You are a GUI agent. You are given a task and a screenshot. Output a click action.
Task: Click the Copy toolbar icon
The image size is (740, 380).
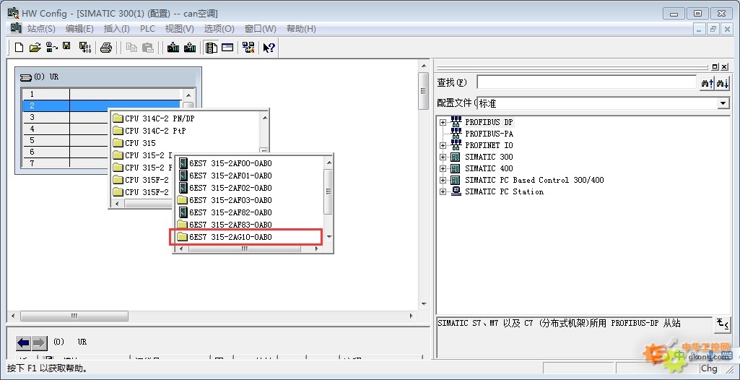132,47
